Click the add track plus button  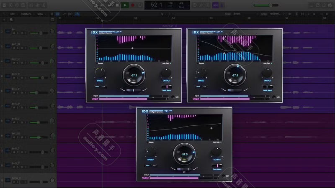[x=5, y=20]
